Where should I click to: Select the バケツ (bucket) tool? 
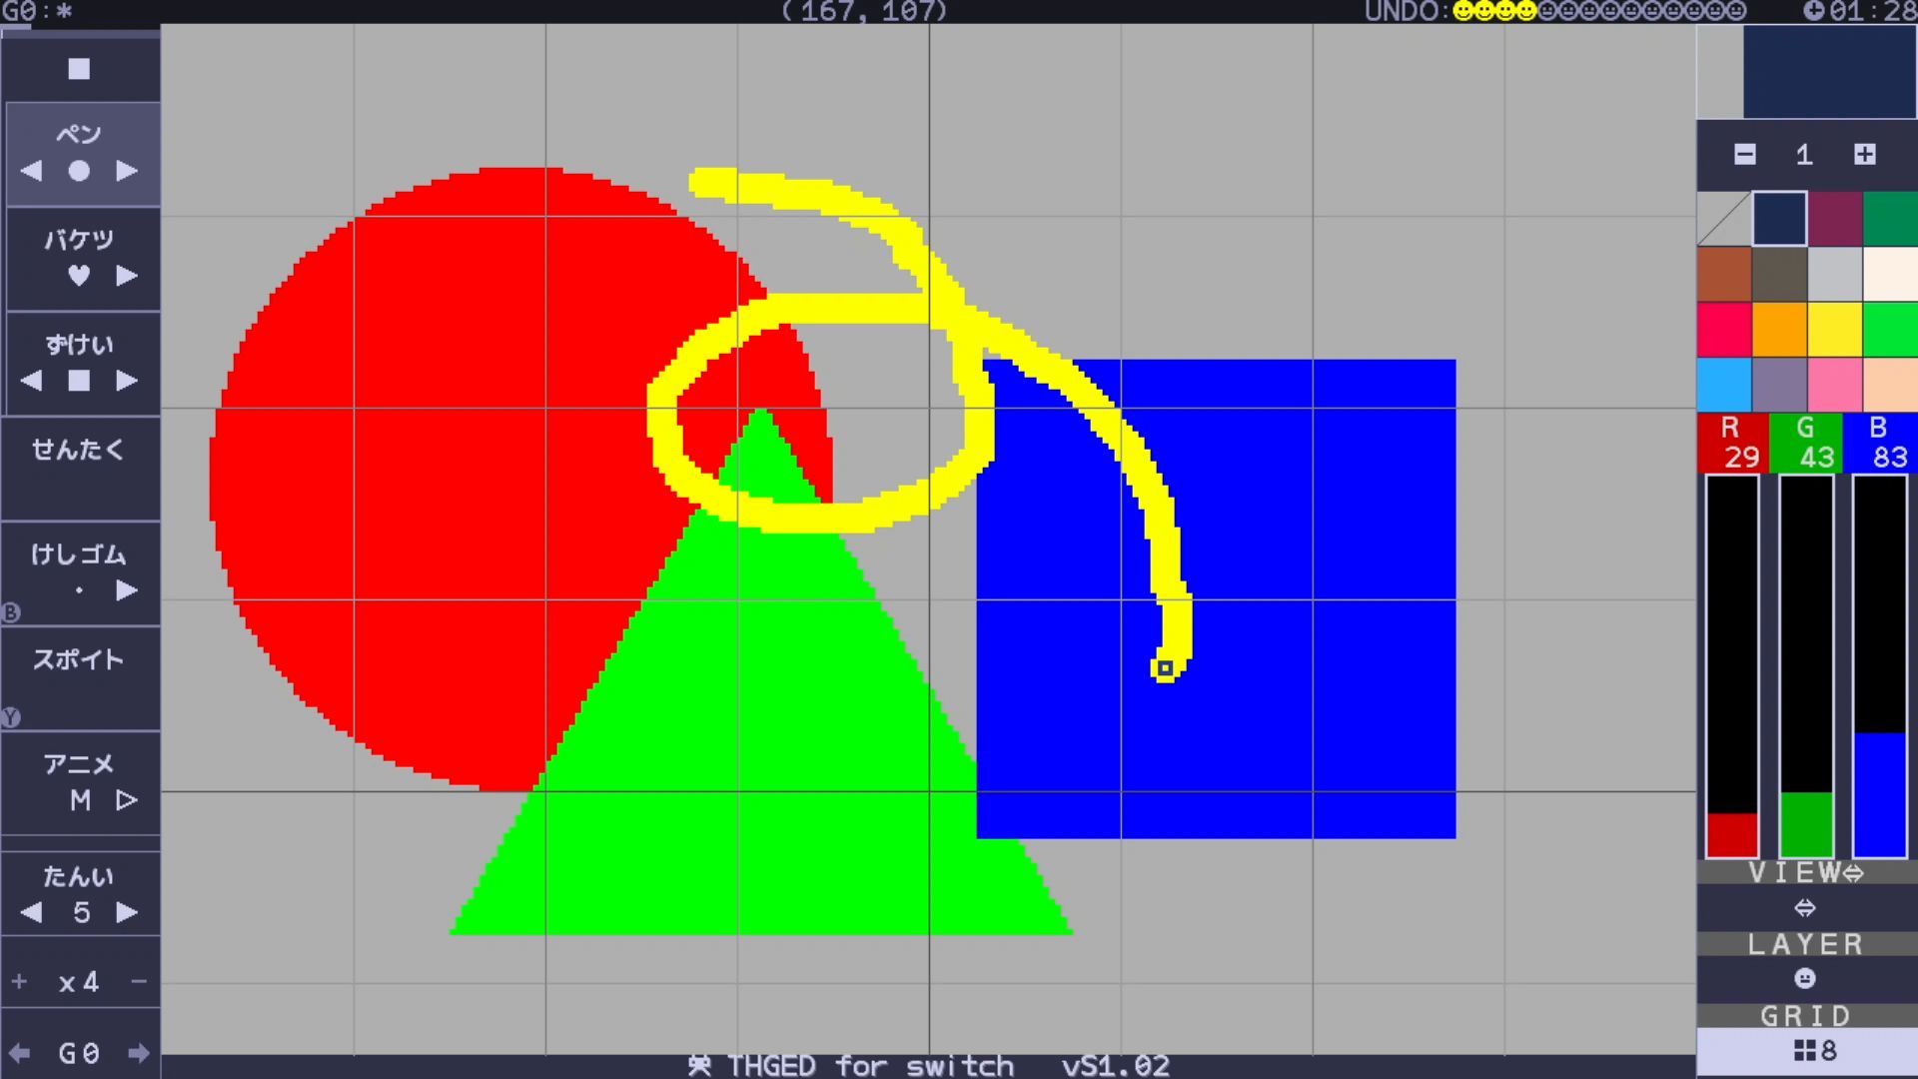(x=79, y=240)
